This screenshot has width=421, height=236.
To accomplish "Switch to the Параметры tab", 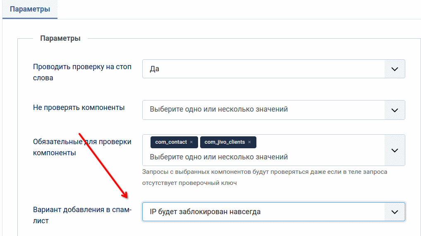I will pos(30,9).
